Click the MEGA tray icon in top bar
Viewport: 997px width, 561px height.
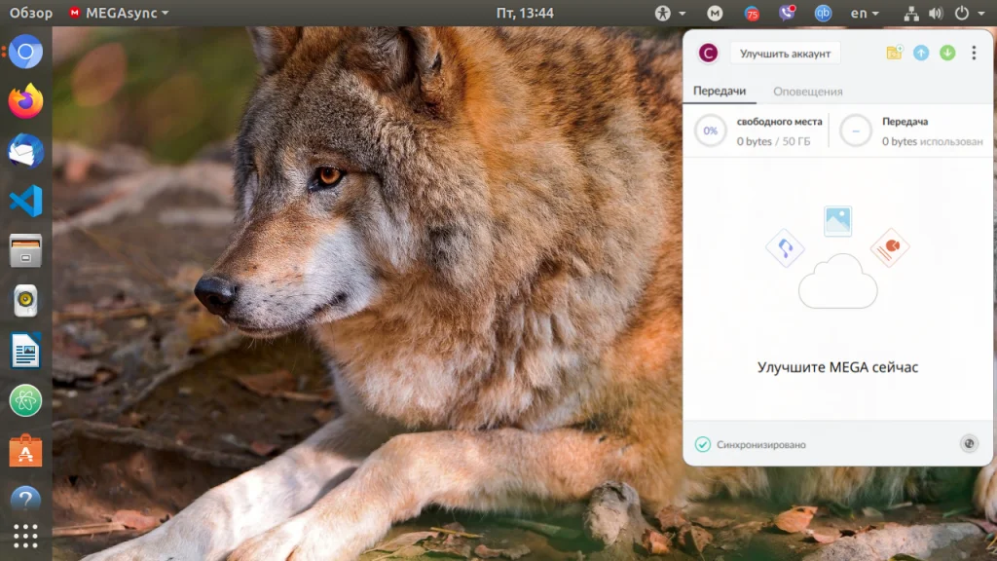pos(715,14)
